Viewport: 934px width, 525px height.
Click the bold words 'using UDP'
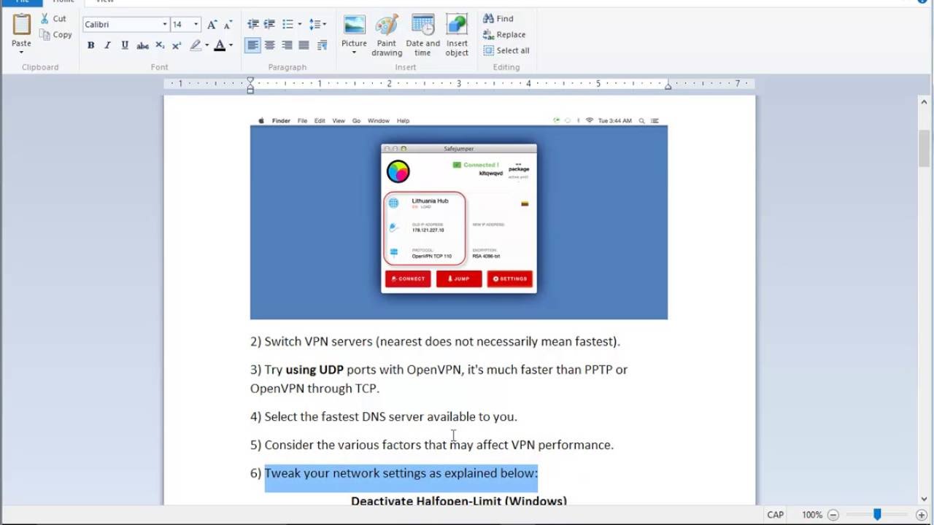[x=314, y=370]
